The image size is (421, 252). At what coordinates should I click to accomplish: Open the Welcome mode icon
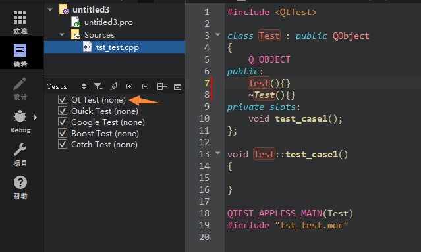coord(20,18)
